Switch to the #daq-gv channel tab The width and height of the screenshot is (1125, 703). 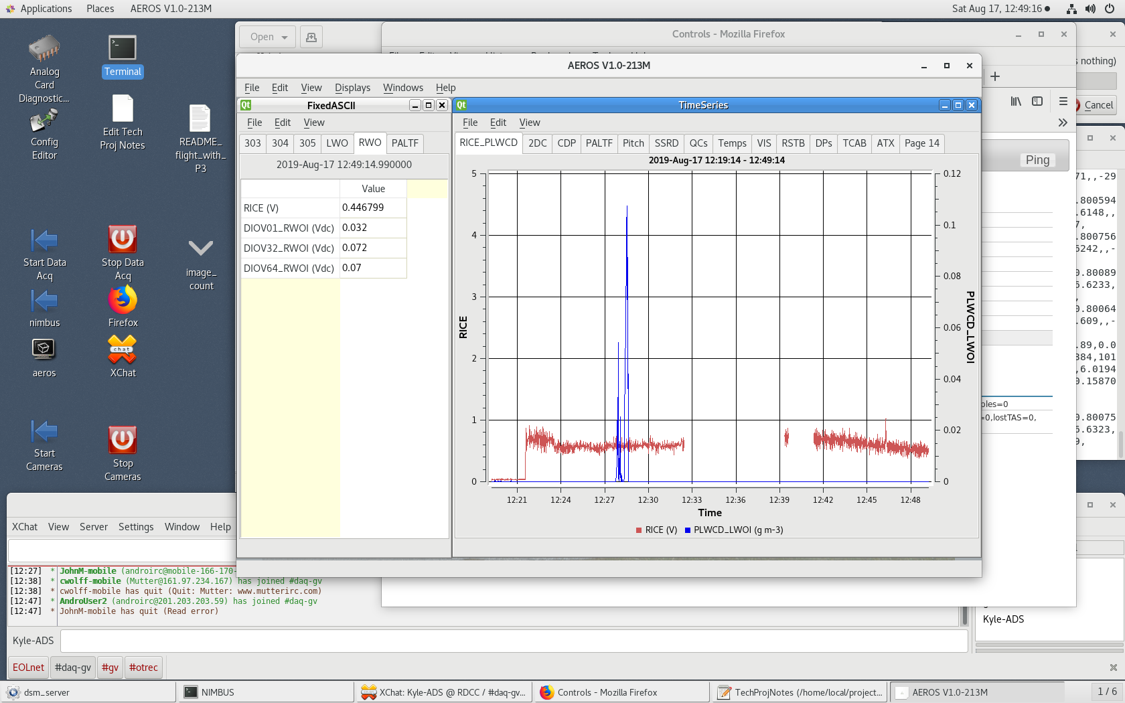[72, 668]
